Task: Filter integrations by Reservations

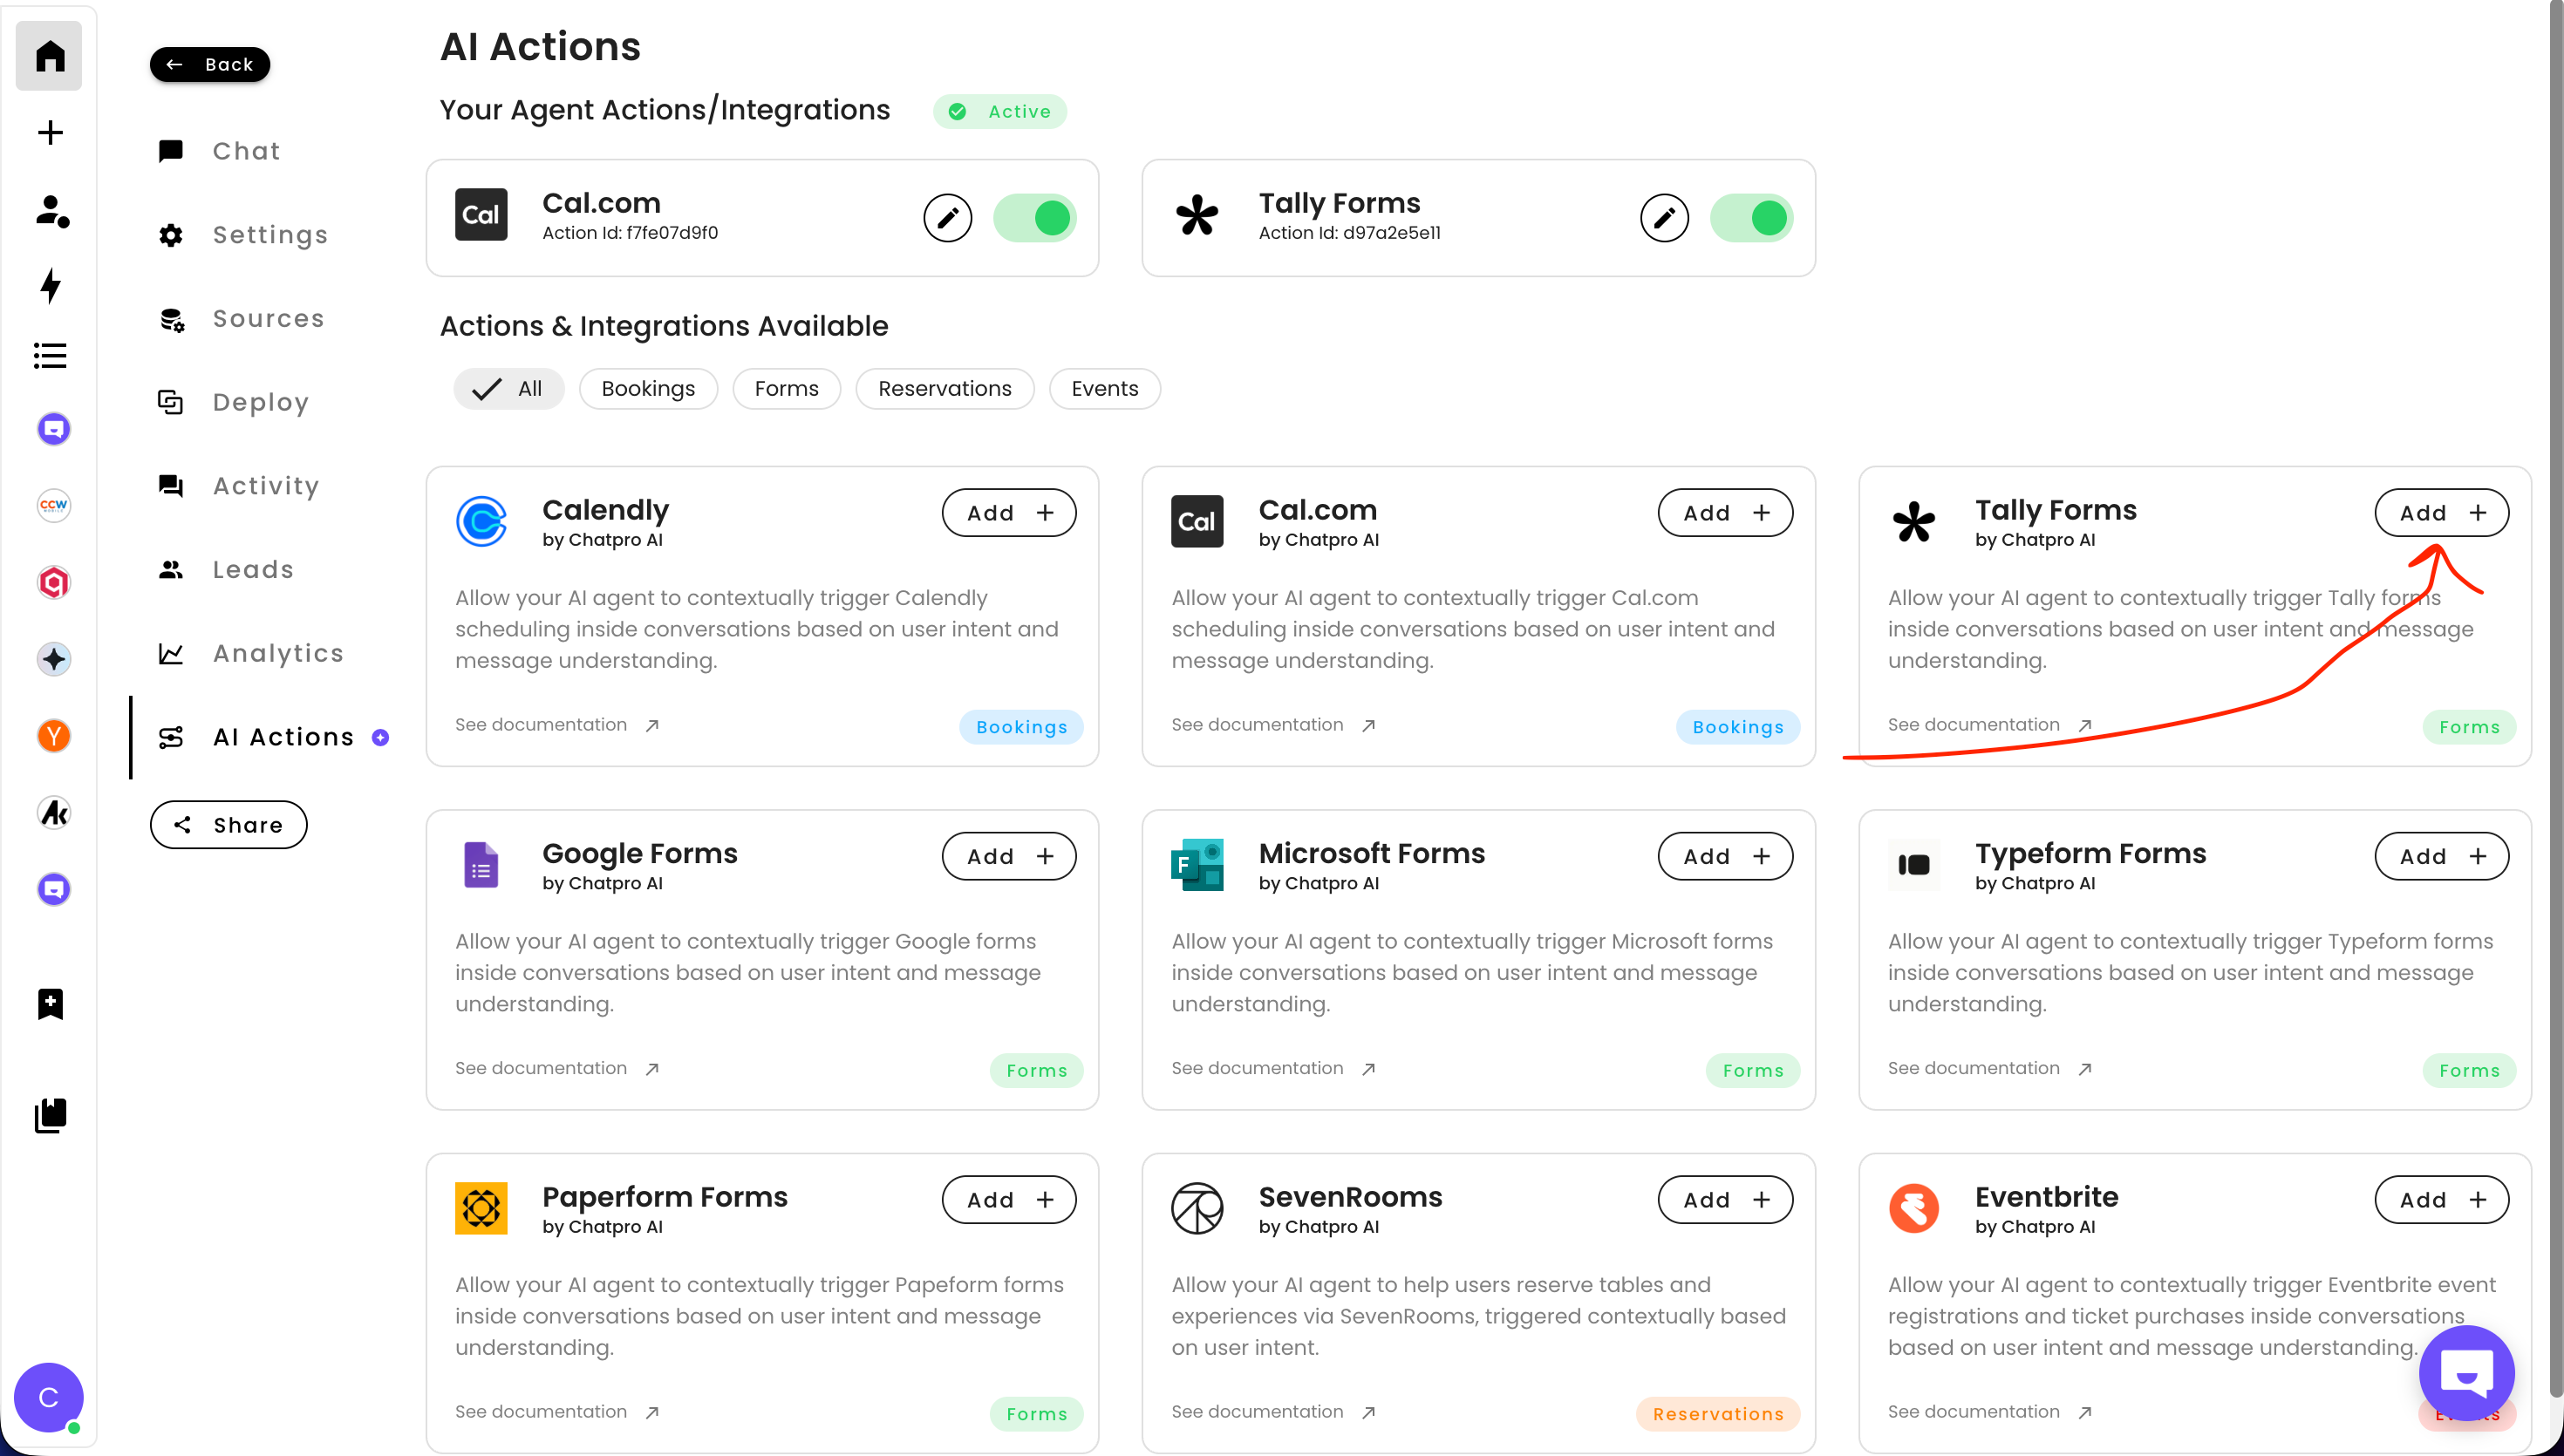Action: 944,389
